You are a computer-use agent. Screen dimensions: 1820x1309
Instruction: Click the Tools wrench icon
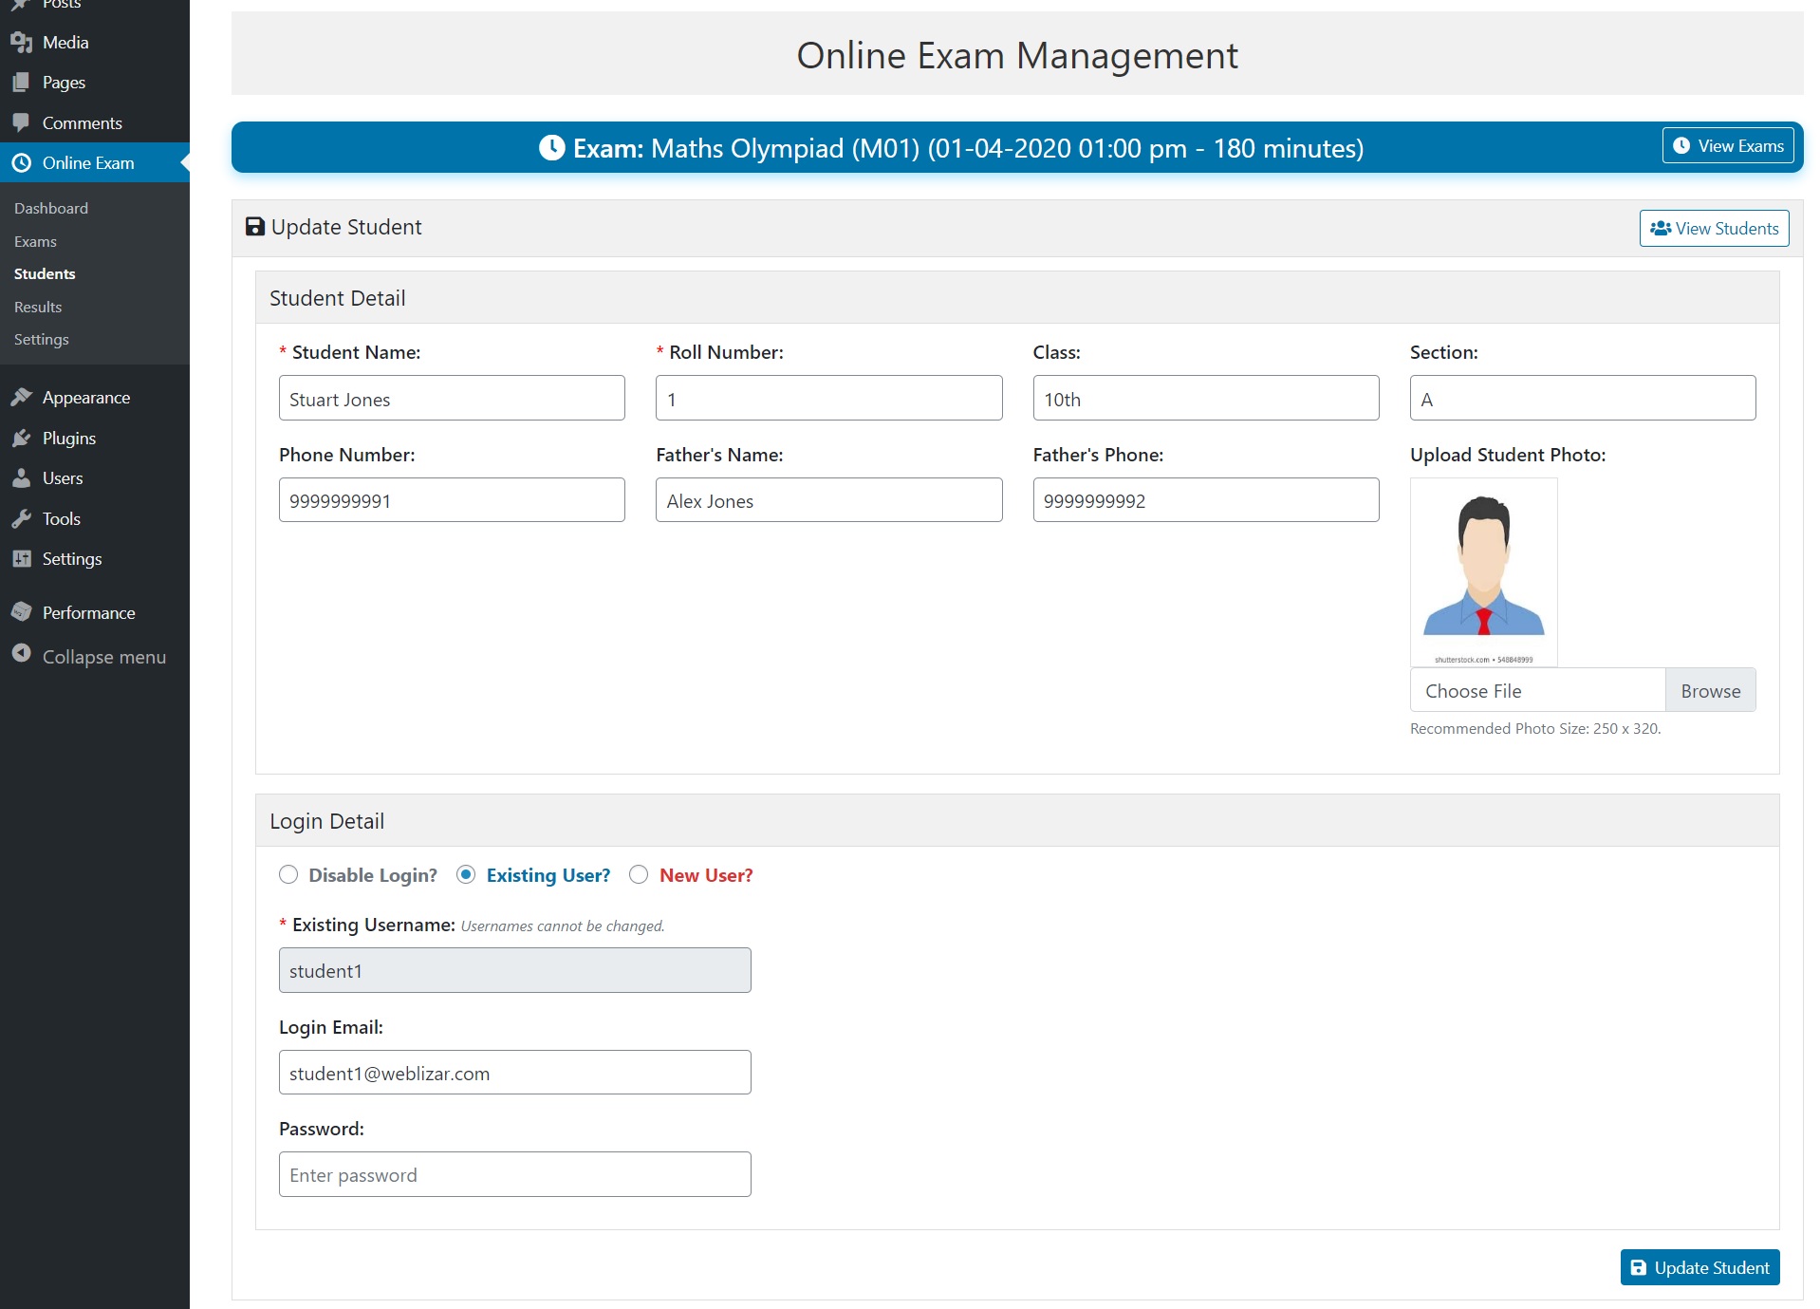(x=21, y=519)
